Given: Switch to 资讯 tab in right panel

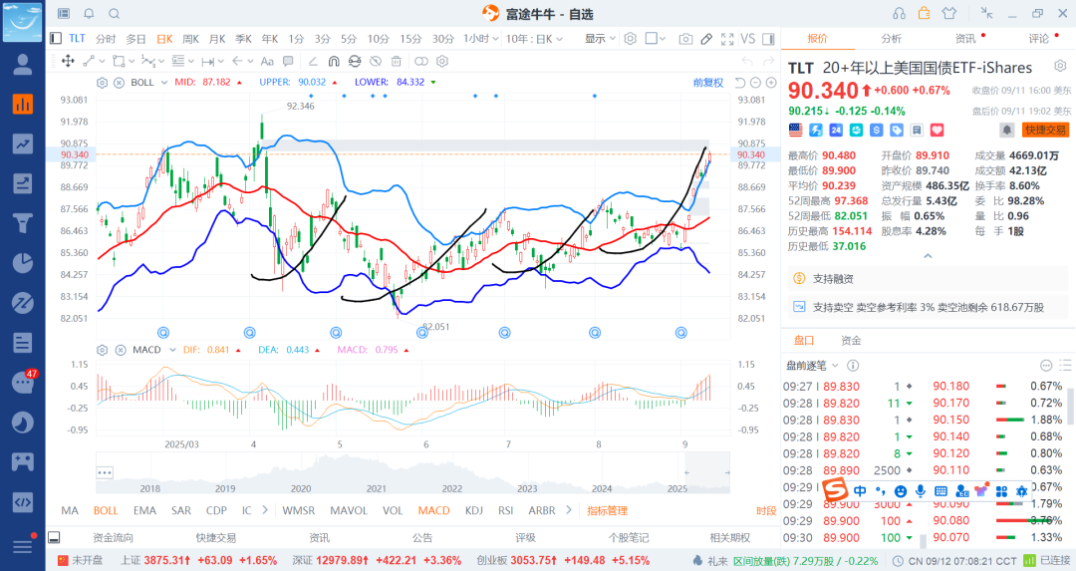Looking at the screenshot, I should point(965,39).
